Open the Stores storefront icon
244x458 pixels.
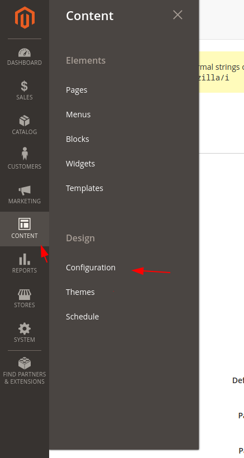pyautogui.click(x=25, y=294)
